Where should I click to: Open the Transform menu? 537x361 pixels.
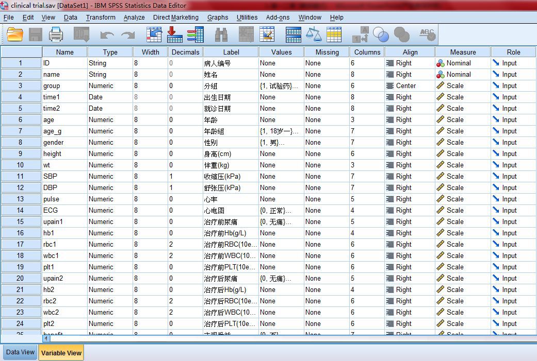click(x=101, y=18)
